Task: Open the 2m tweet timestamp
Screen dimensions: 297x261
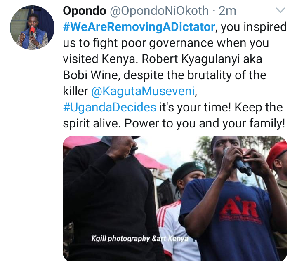Action: click(x=227, y=11)
